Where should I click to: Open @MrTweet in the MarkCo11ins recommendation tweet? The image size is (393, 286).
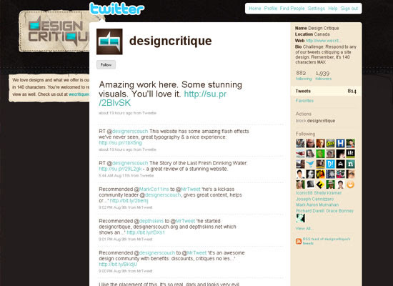[x=191, y=189]
